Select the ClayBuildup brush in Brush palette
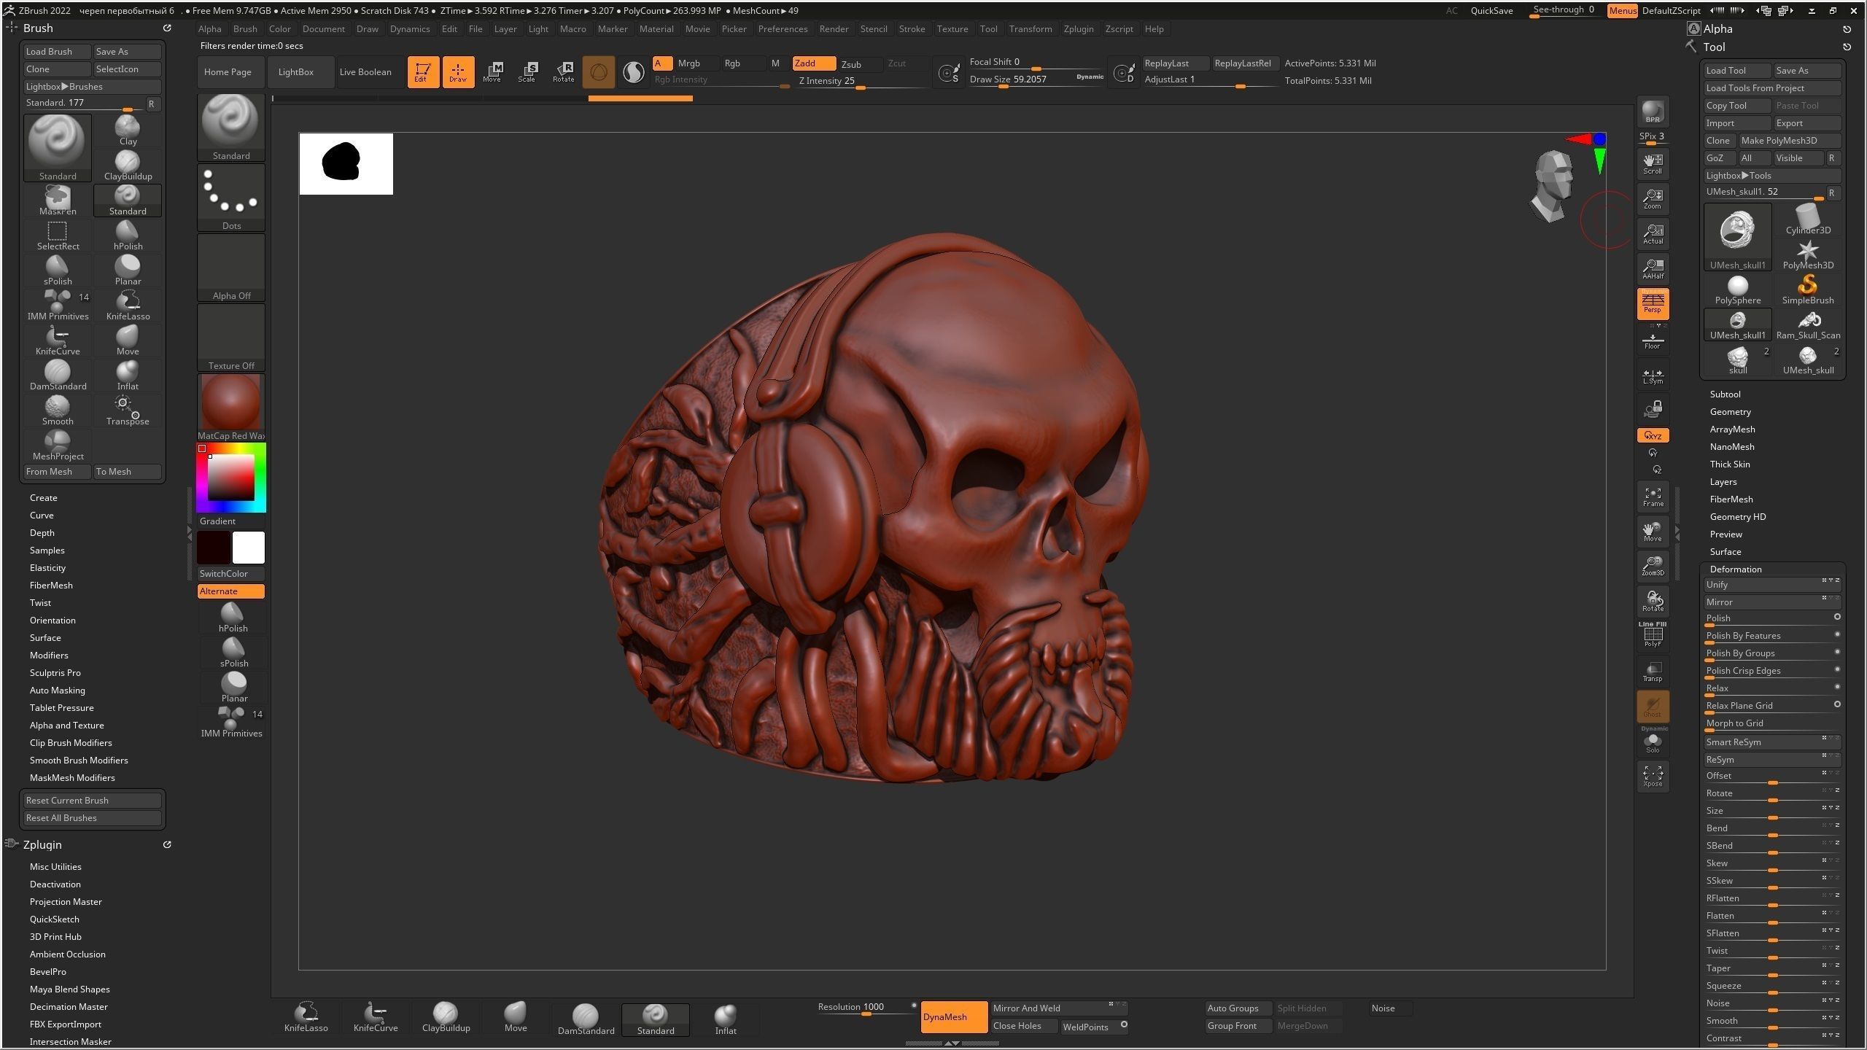 tap(128, 166)
